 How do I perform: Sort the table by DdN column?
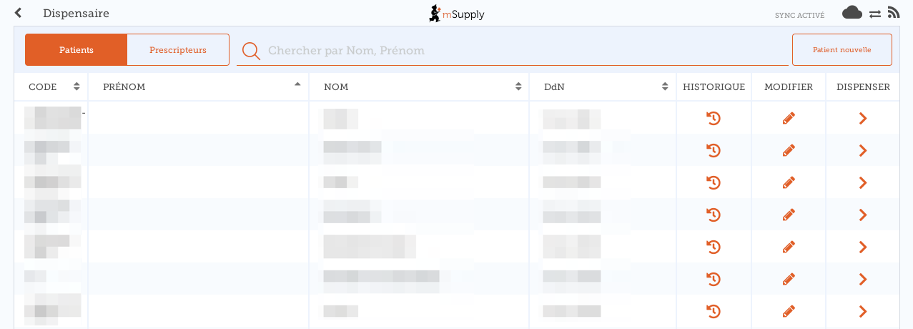pyautogui.click(x=602, y=87)
